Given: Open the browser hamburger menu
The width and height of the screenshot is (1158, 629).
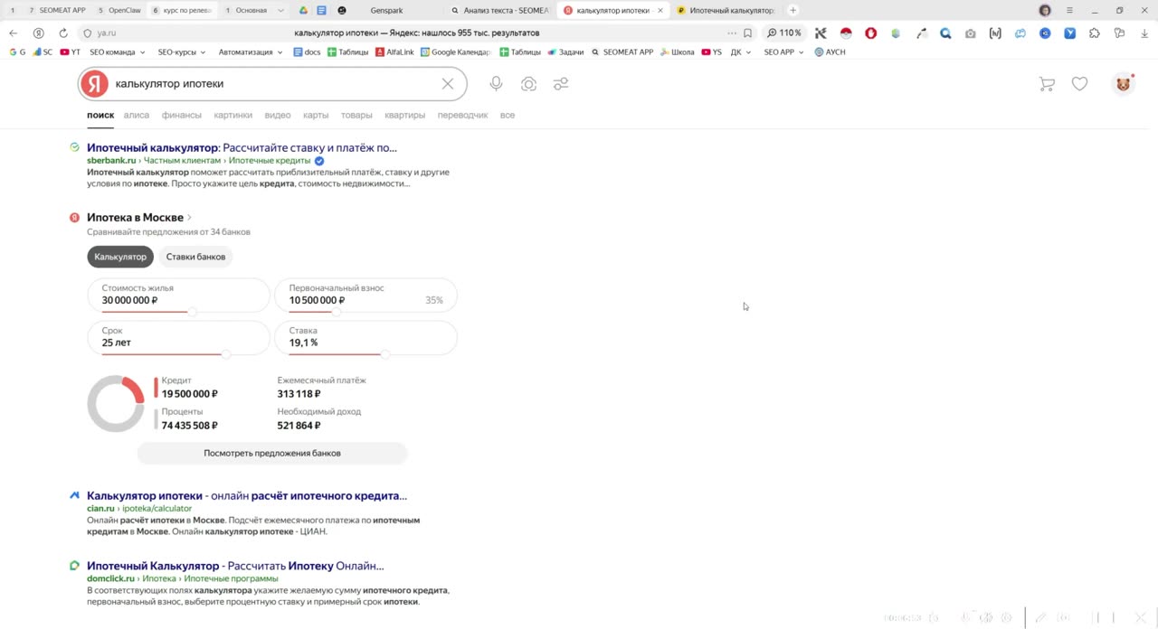Looking at the screenshot, I should (x=1069, y=10).
